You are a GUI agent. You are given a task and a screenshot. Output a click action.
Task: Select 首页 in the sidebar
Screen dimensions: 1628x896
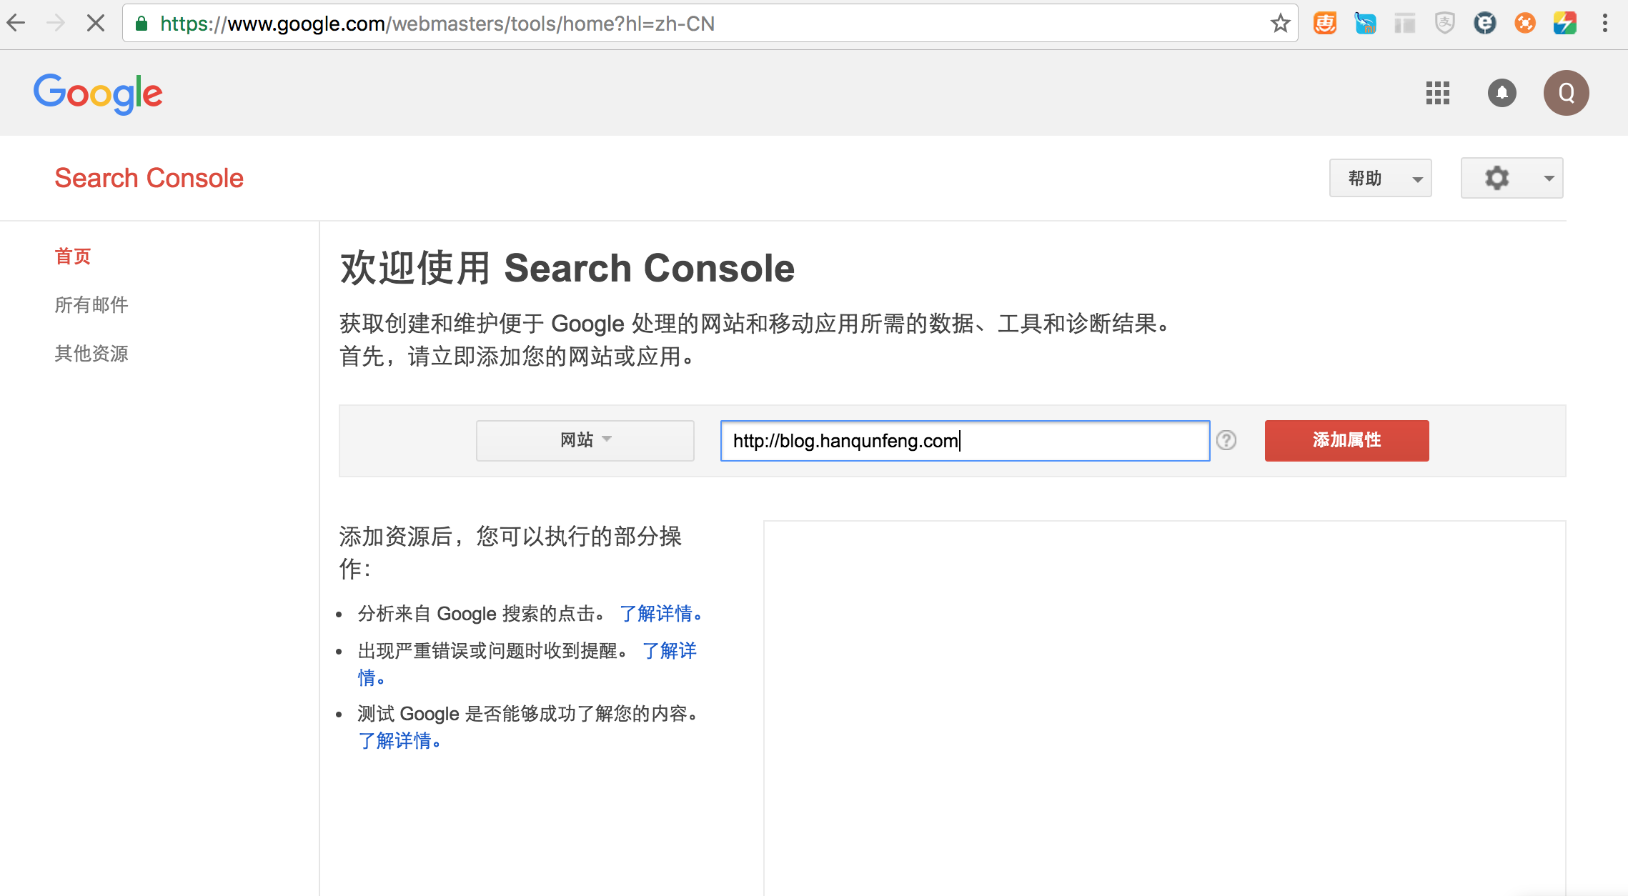(73, 256)
